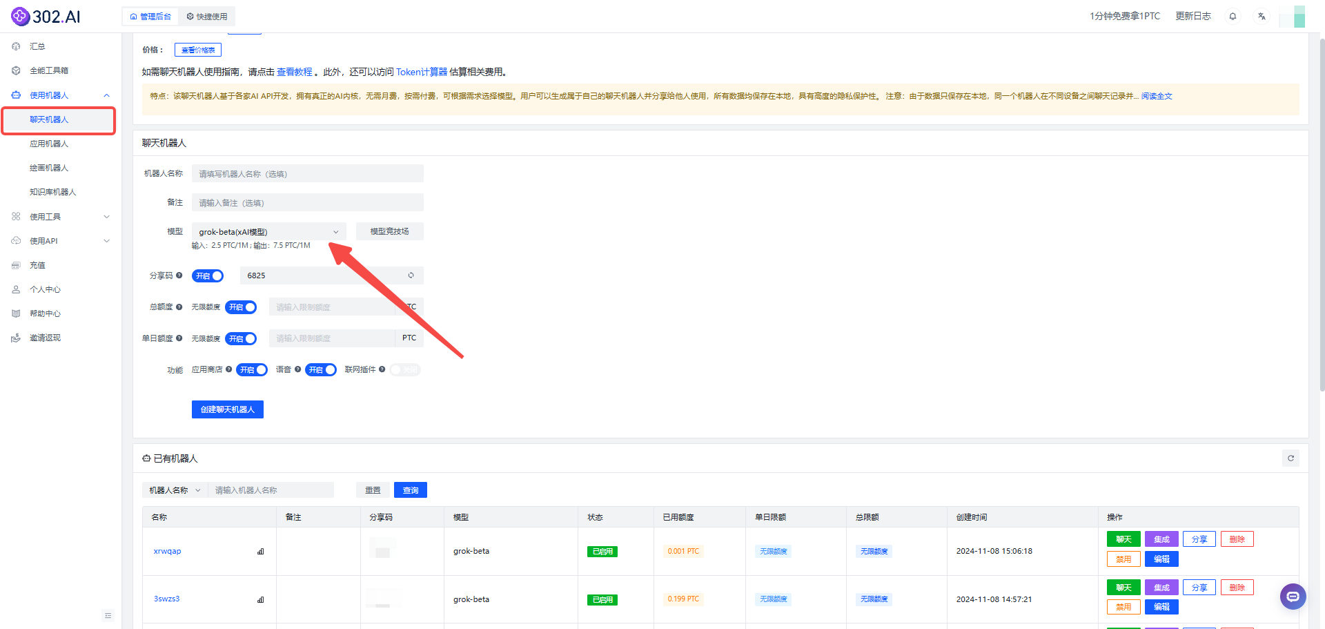Open the 1分钟免费拿1PTC link
This screenshot has width=1325, height=629.
coord(1125,16)
